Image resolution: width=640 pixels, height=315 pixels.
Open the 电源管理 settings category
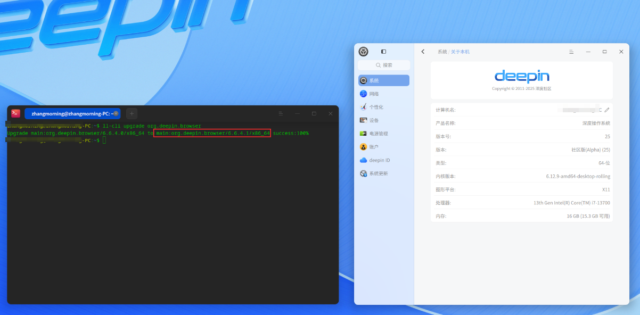tap(384, 134)
